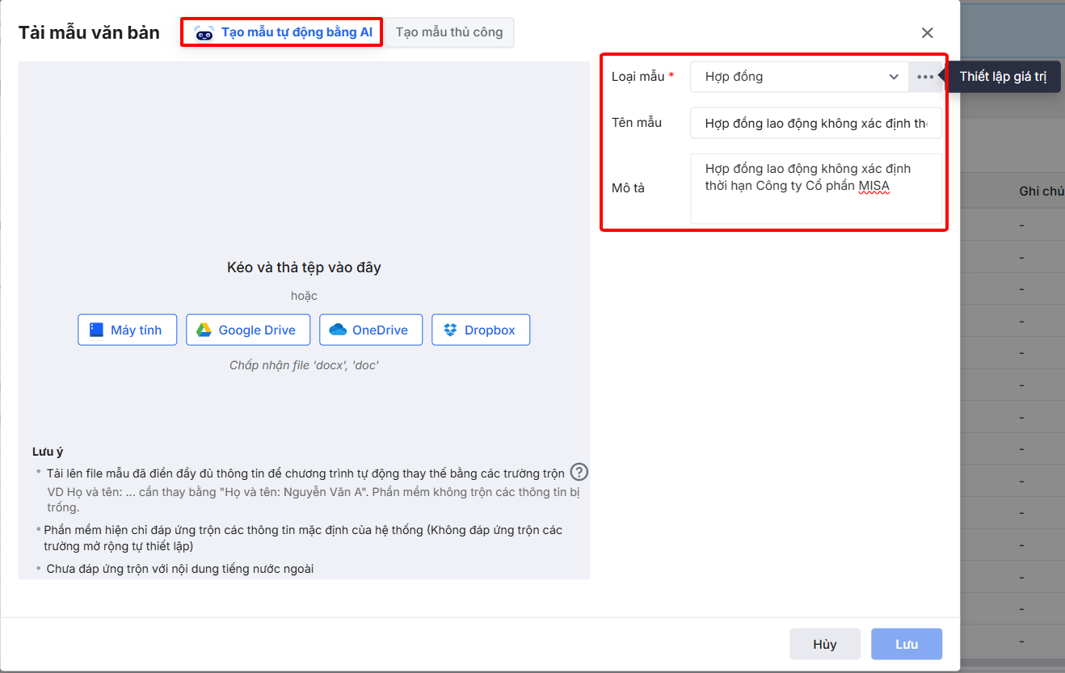
Task: Switch to Tạo mẫu thủ công tab
Action: tap(449, 32)
